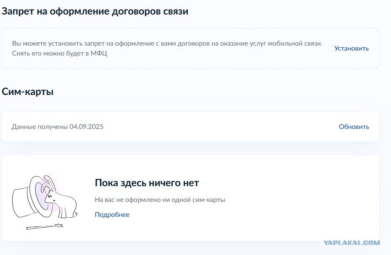Click the magic wand drawing
This screenshot has height=255, width=391.
[44, 226]
